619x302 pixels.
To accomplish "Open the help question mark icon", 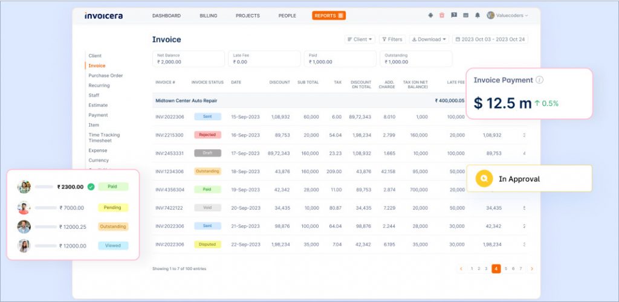I will click(454, 15).
